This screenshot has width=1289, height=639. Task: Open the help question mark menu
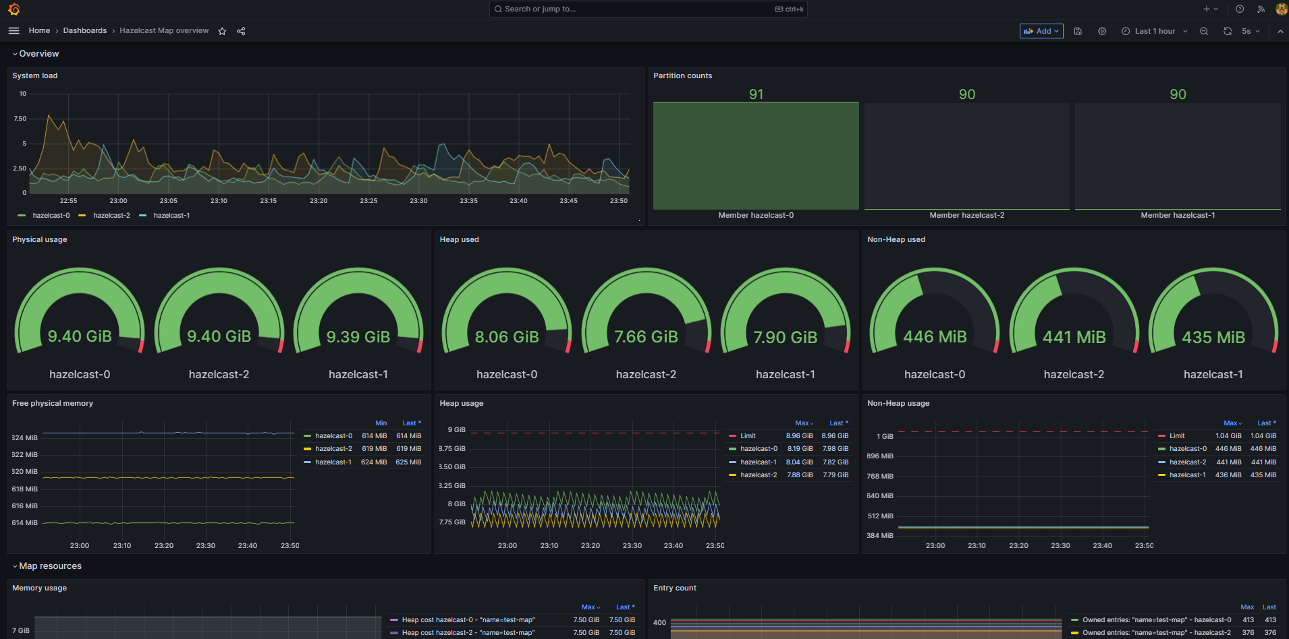(1240, 9)
